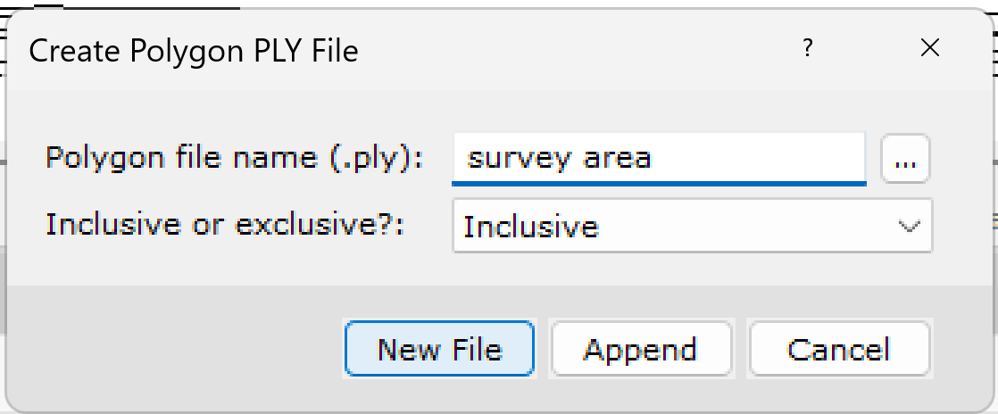The width and height of the screenshot is (998, 414).
Task: Click the 'survey area' text in the field
Action: (559, 159)
